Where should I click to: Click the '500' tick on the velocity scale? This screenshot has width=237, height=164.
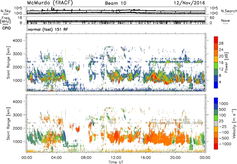pos(222,109)
